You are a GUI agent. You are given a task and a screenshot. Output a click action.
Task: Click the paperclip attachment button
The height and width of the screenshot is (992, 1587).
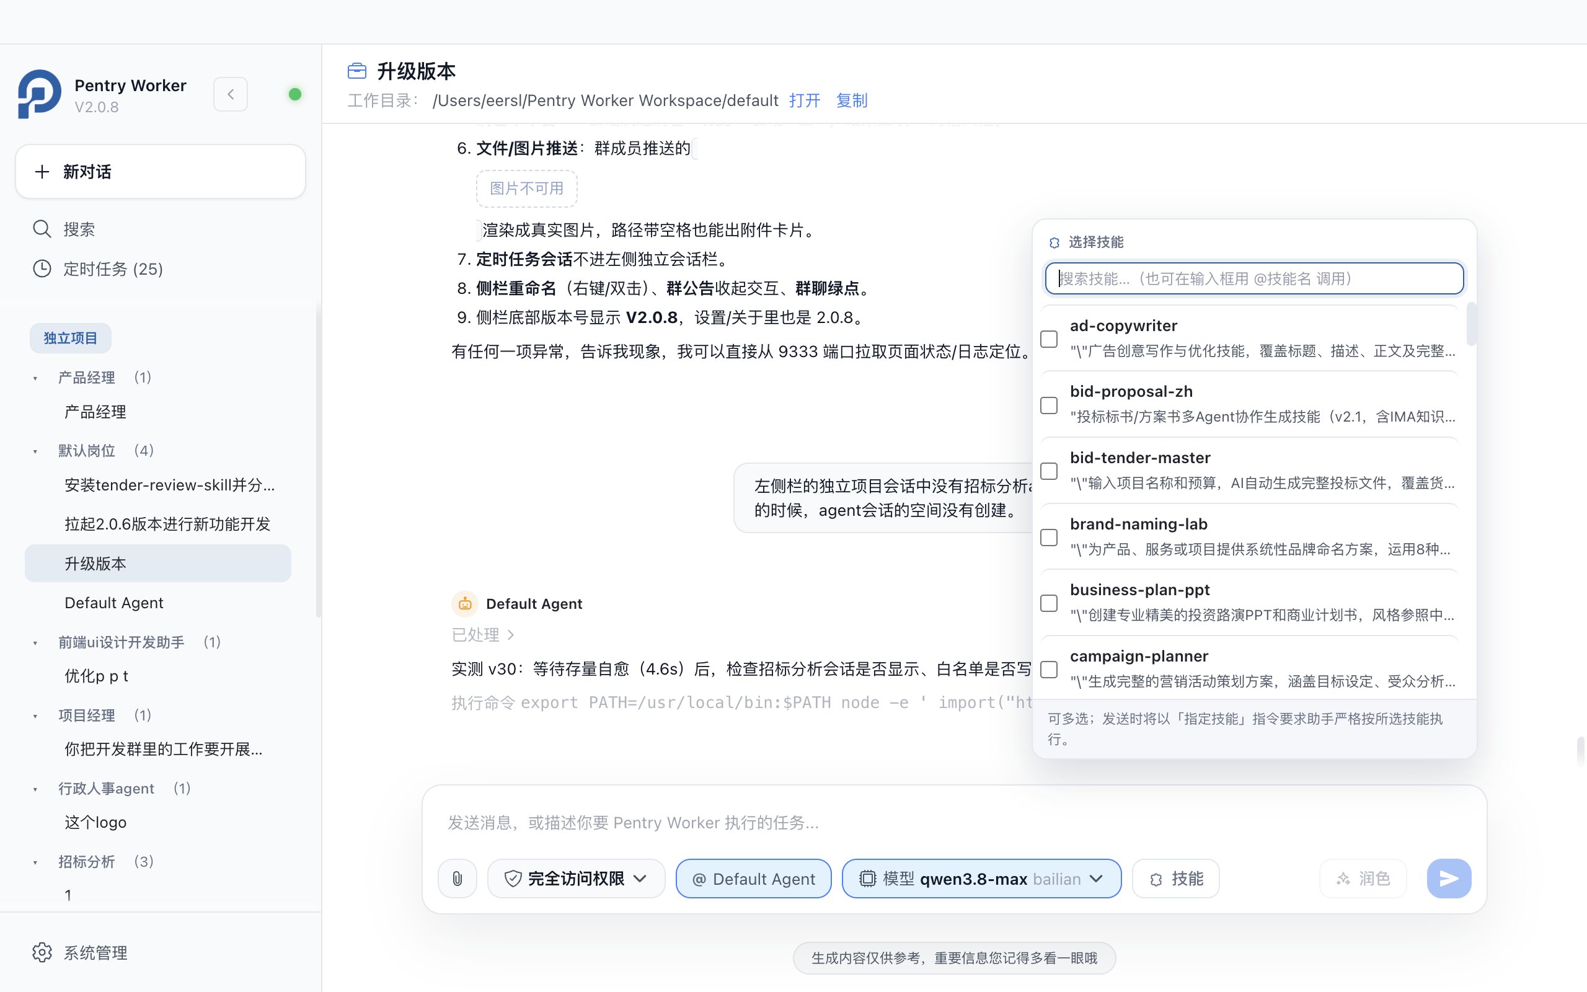(457, 879)
